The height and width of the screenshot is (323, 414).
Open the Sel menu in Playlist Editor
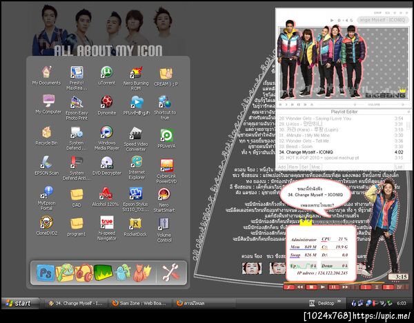click(x=305, y=167)
